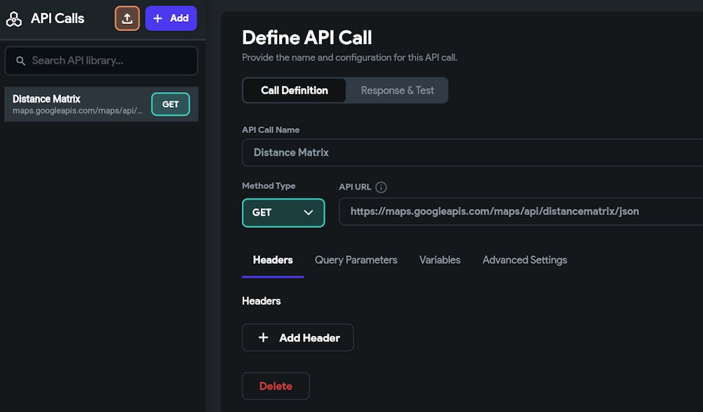The image size is (703, 412).
Task: Switch to Call Definition tab
Action: point(294,90)
